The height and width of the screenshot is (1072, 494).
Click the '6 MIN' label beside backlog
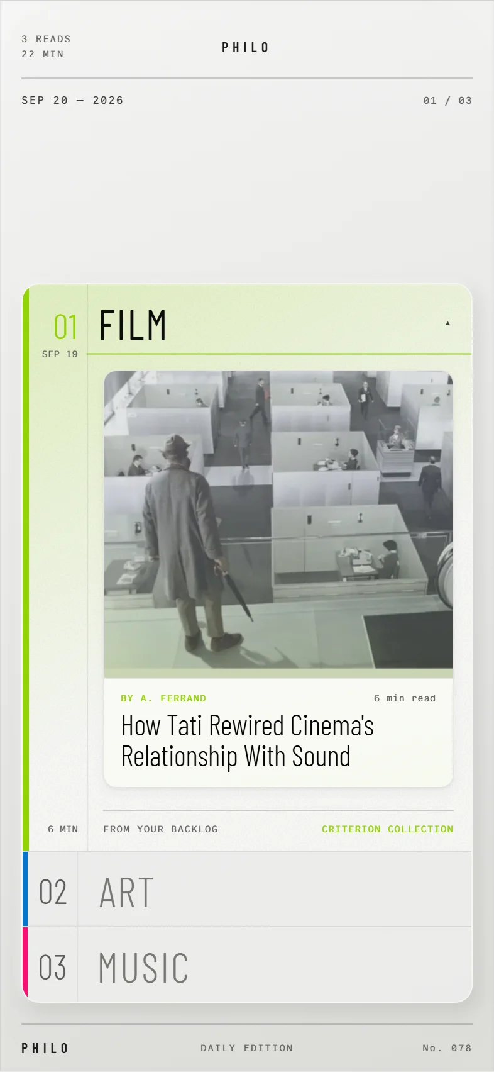(x=63, y=829)
